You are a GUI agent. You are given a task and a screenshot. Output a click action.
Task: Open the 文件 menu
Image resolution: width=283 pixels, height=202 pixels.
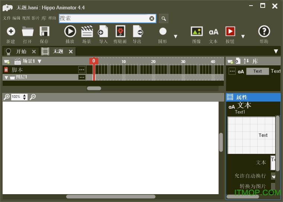(x=7, y=18)
